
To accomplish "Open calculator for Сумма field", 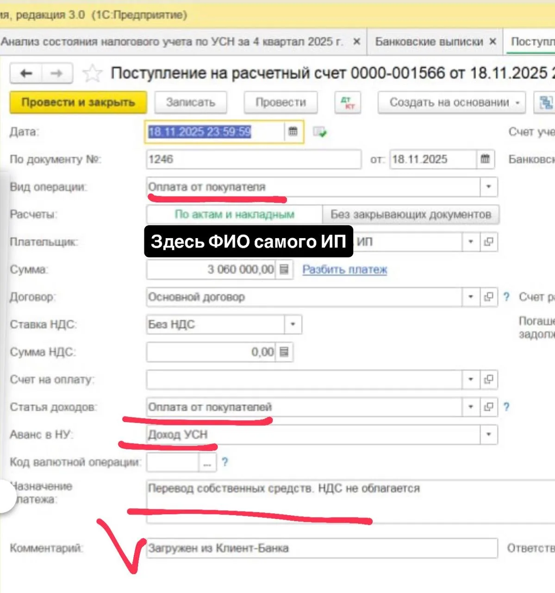I will 284,269.
